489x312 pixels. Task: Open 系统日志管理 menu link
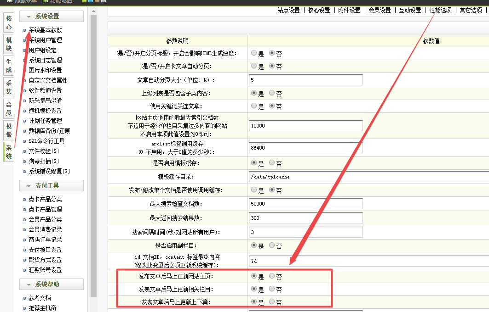point(45,60)
